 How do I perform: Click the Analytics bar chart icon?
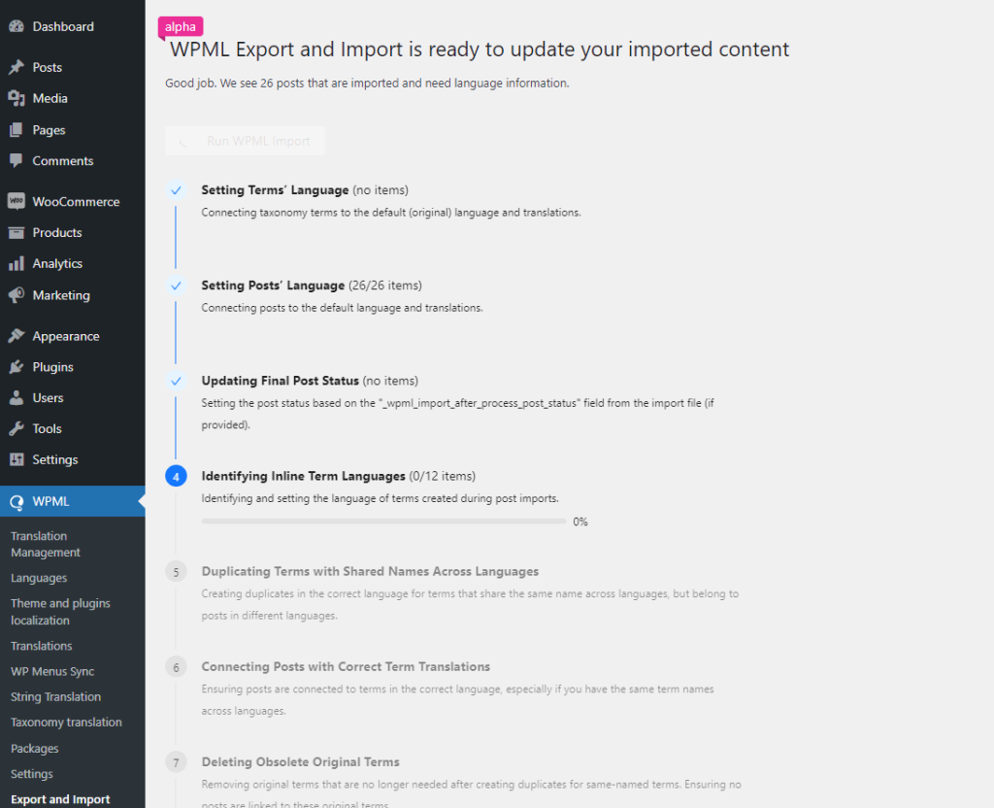click(17, 263)
